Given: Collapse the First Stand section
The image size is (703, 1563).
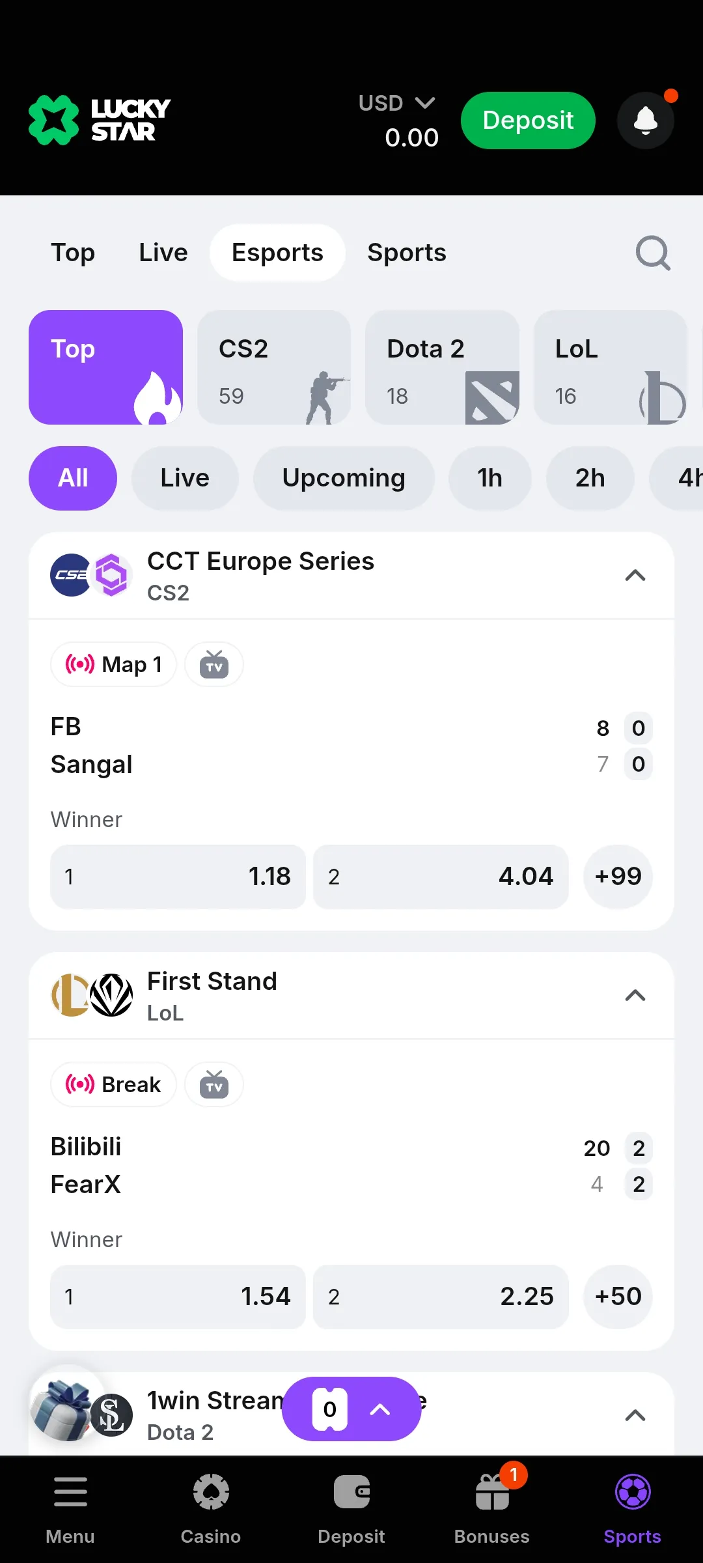Looking at the screenshot, I should (635, 996).
